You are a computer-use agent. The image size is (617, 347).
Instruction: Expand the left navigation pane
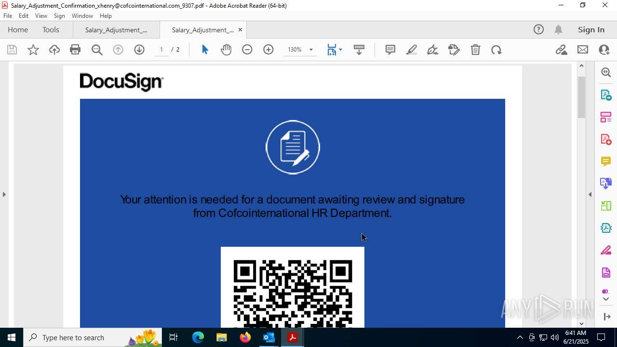(x=4, y=194)
